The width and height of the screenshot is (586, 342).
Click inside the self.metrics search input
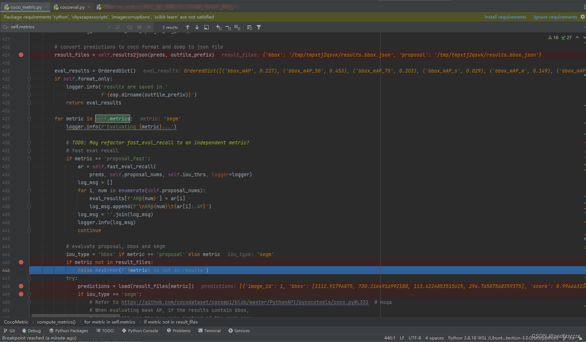58,27
